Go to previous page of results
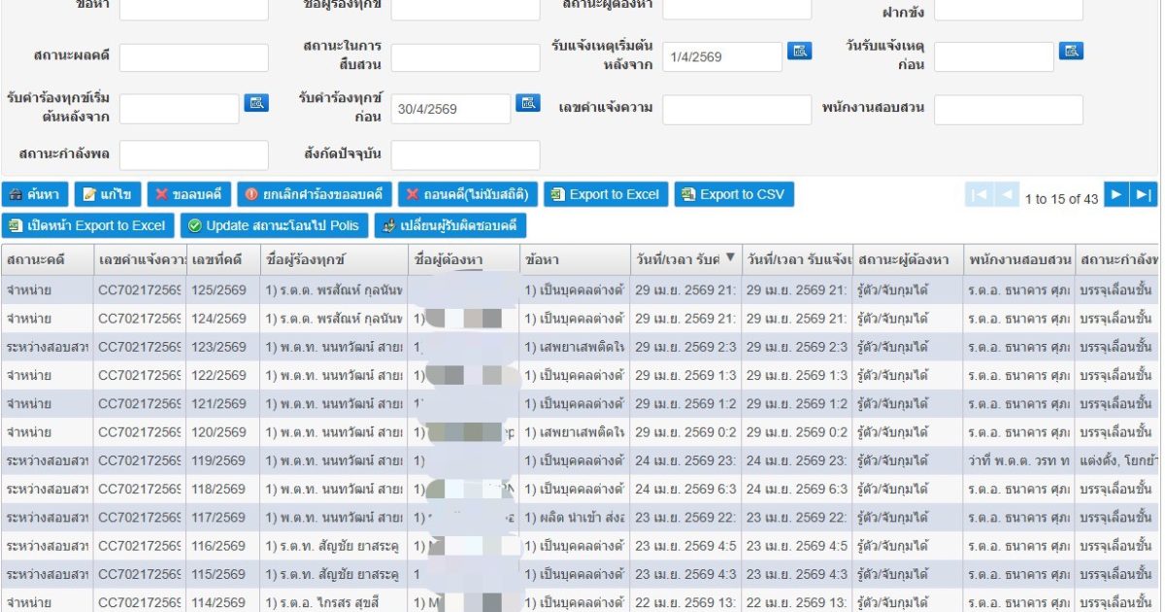 click(x=1008, y=194)
